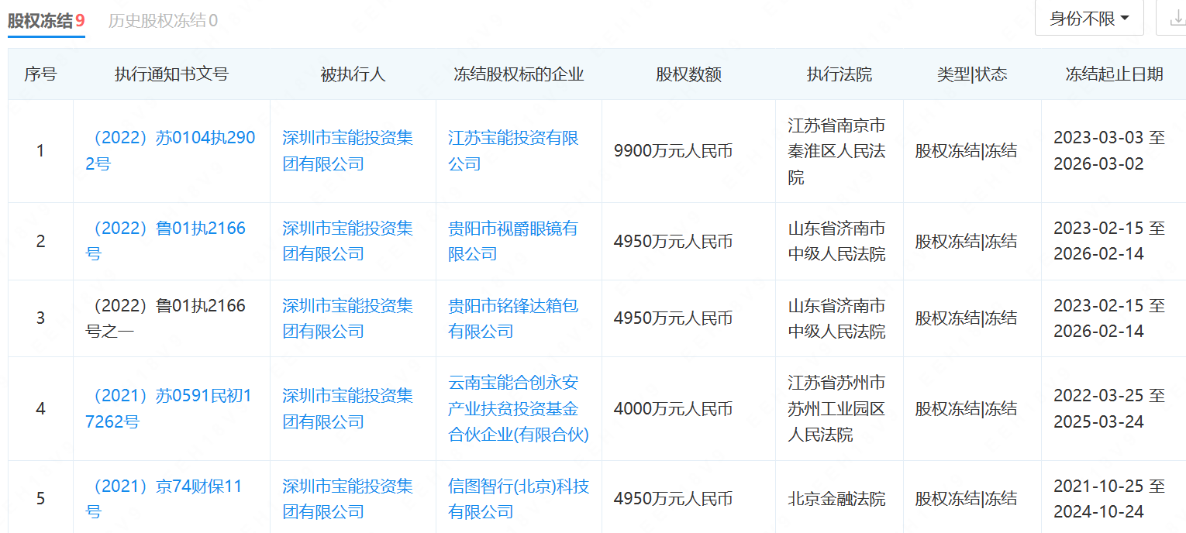Click 股权冻结|冻结 status in row 3
The image size is (1186, 533).
click(x=966, y=318)
